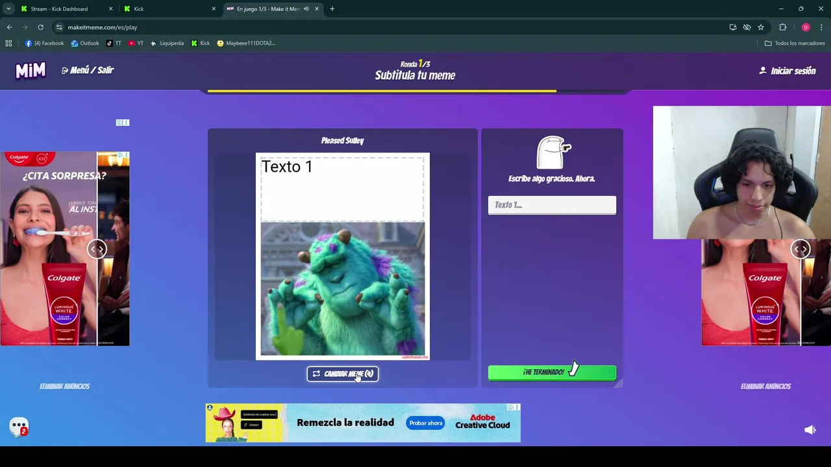Click Eliminar anuncios under the right ad
The height and width of the screenshot is (467, 831).
coord(765,386)
